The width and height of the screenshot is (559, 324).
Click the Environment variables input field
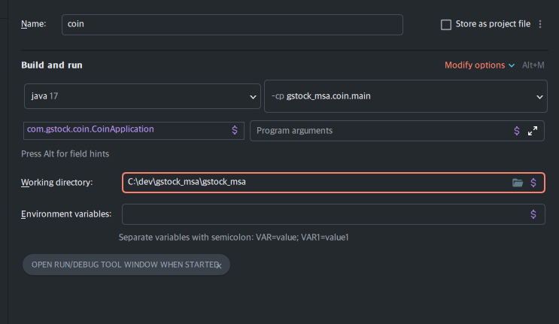tap(333, 214)
